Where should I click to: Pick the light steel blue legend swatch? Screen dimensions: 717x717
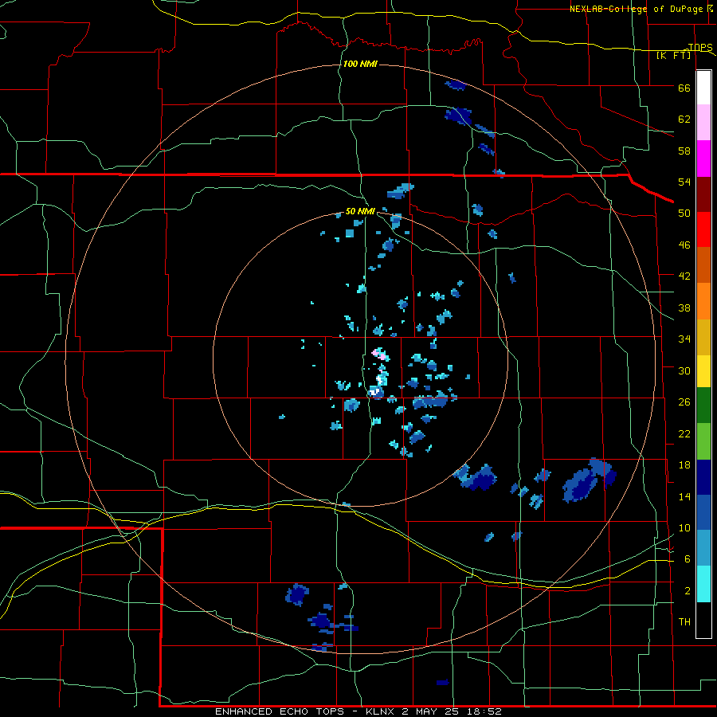(x=703, y=547)
